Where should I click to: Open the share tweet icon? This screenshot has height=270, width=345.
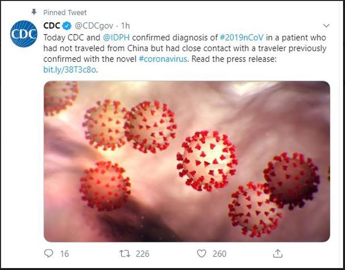tap(278, 253)
